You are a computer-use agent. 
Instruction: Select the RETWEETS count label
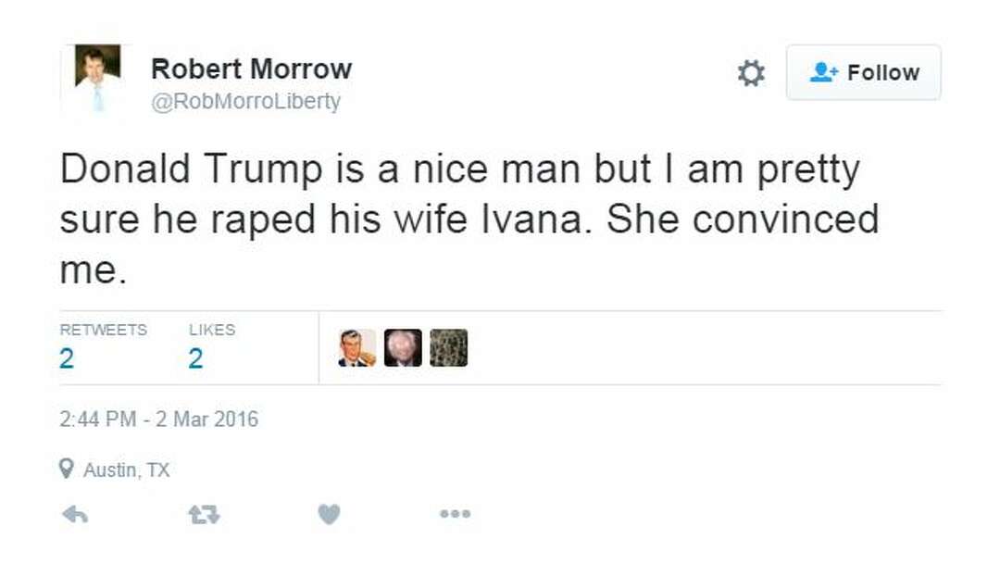[104, 329]
